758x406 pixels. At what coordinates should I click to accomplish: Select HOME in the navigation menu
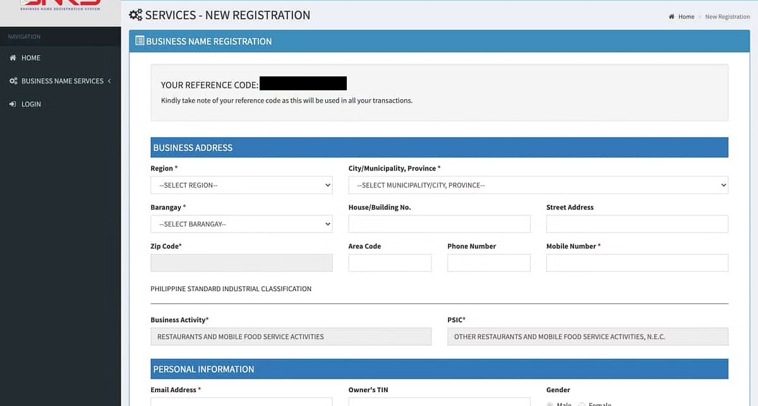click(29, 57)
